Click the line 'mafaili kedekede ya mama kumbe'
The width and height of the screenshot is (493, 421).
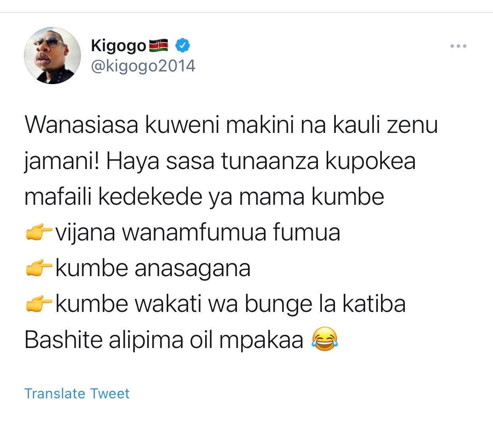(x=204, y=197)
